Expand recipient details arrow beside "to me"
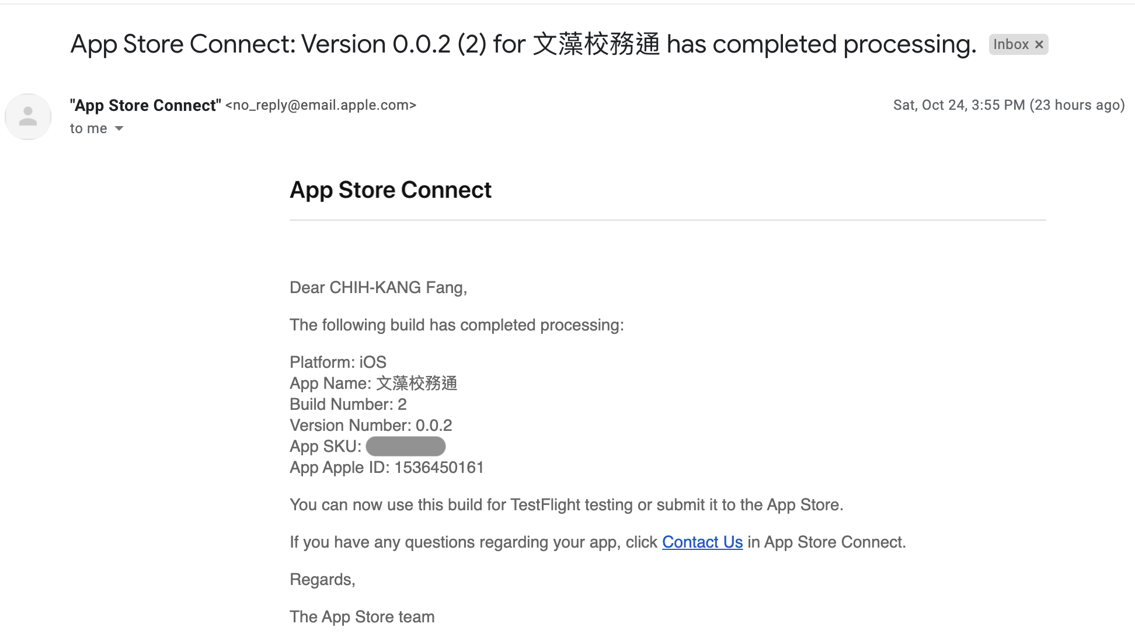1135x634 pixels. pos(119,128)
